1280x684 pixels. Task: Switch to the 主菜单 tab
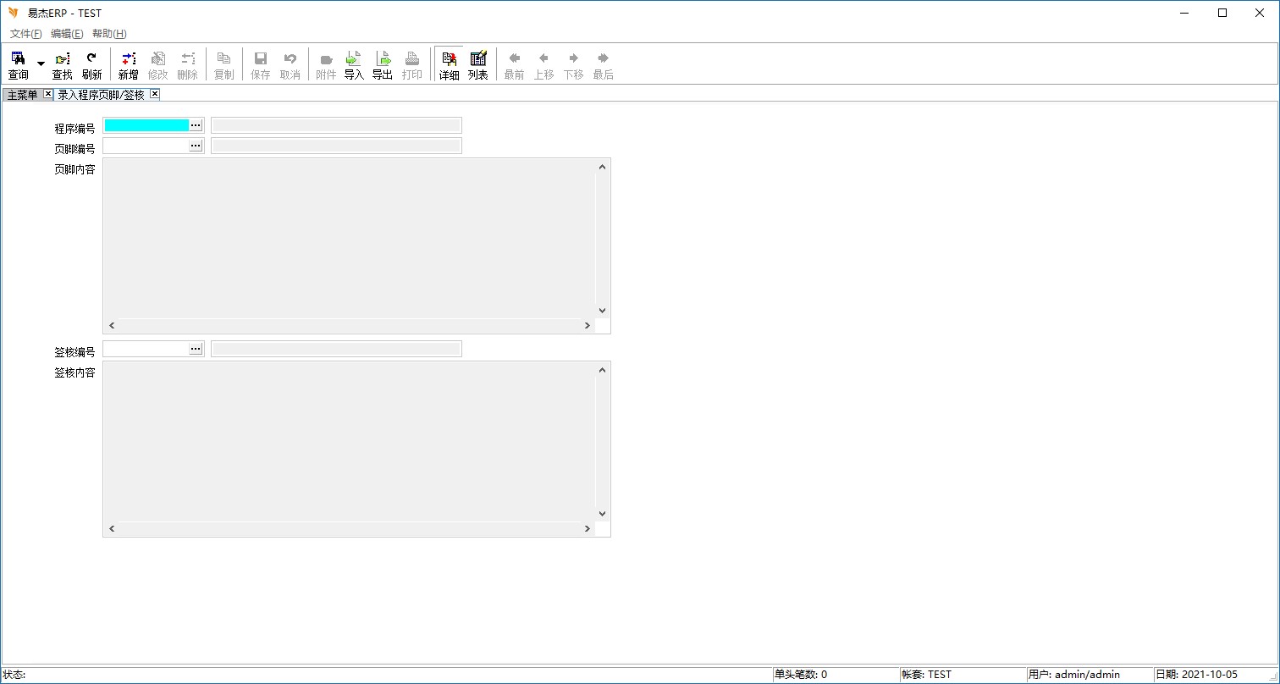click(x=23, y=95)
